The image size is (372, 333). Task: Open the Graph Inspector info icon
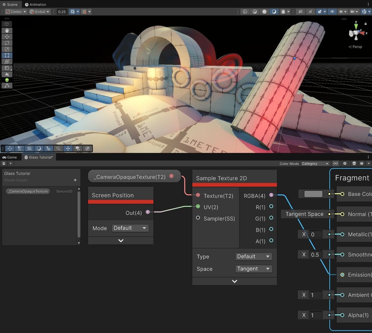(x=345, y=163)
